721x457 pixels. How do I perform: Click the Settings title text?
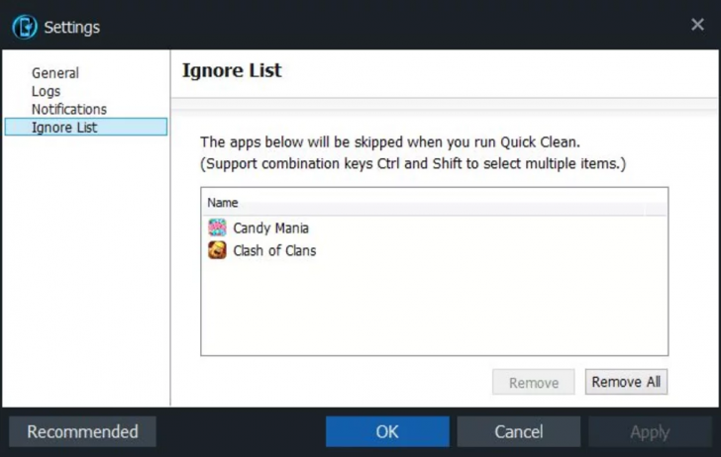[71, 27]
